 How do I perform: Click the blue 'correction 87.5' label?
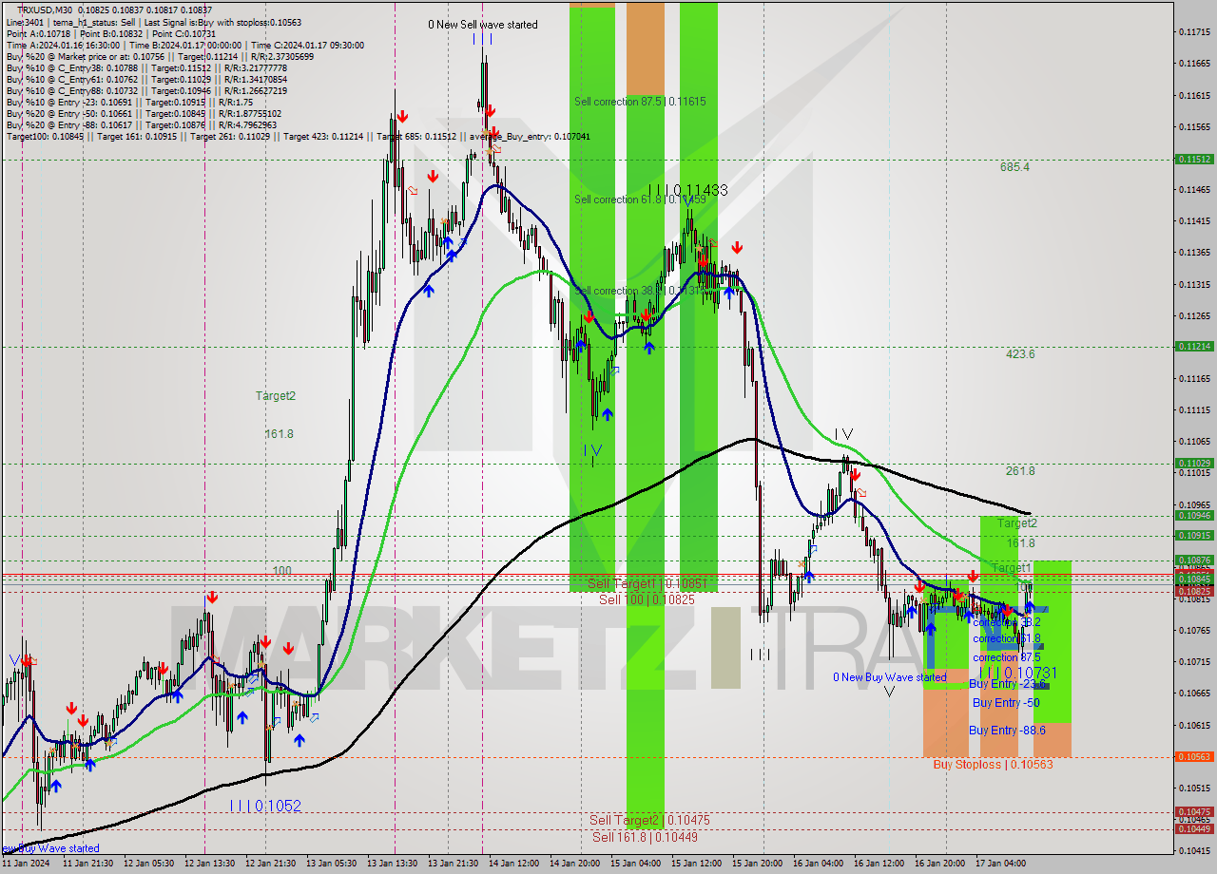[x=1006, y=656]
